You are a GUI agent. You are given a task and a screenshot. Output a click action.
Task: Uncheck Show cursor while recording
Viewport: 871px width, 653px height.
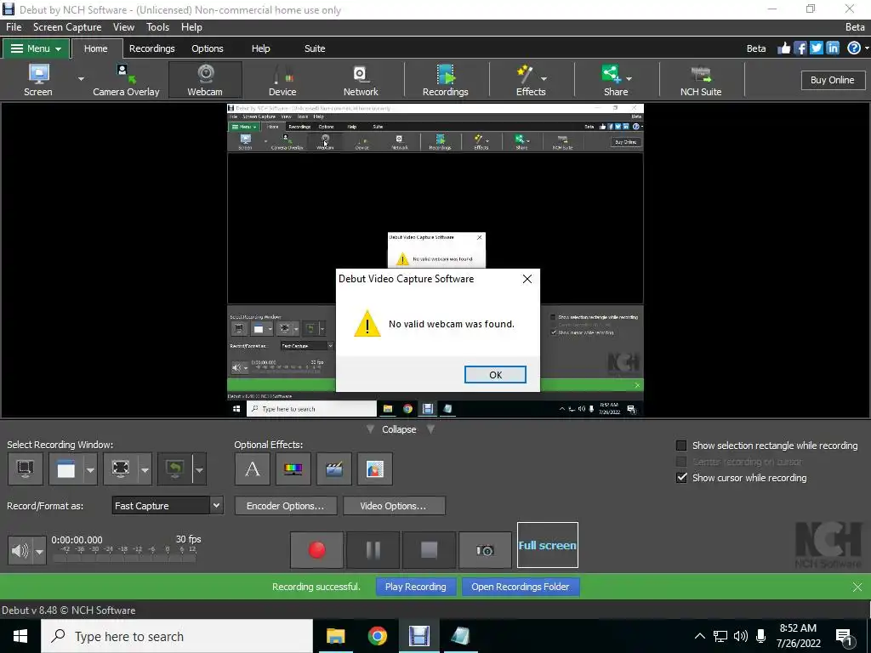(x=681, y=478)
